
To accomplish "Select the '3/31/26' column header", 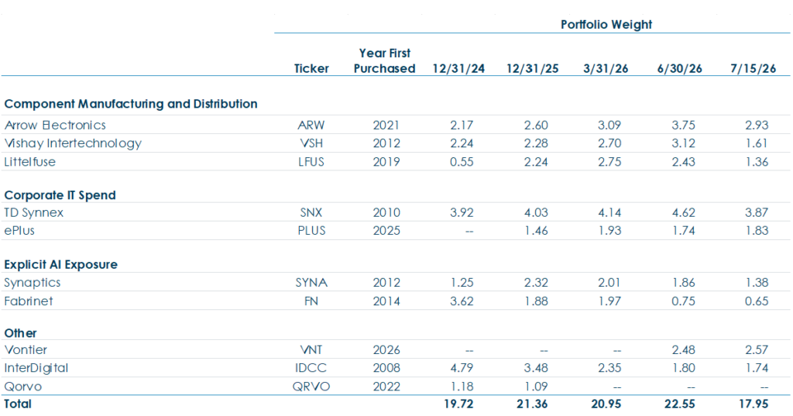I will (x=606, y=69).
